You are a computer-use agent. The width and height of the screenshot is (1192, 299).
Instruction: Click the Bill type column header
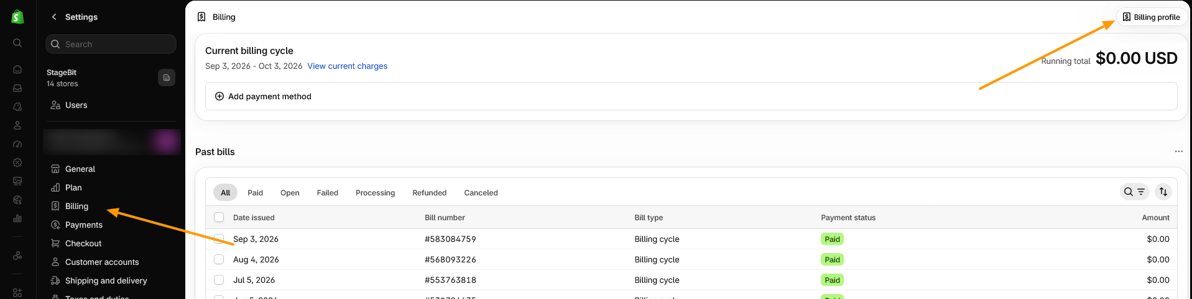[x=649, y=218]
